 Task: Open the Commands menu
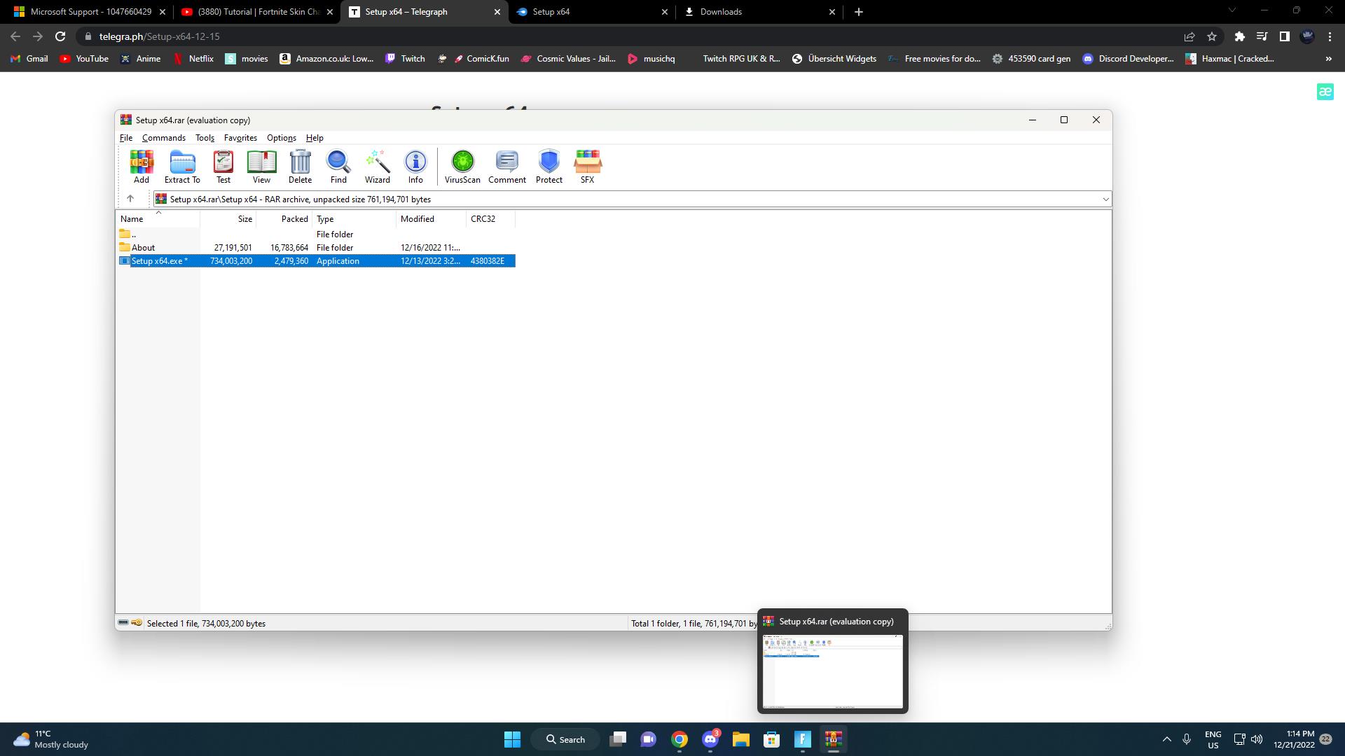click(x=163, y=138)
